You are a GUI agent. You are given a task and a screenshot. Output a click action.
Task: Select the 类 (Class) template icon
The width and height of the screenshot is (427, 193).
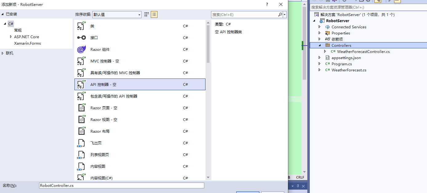81,26
